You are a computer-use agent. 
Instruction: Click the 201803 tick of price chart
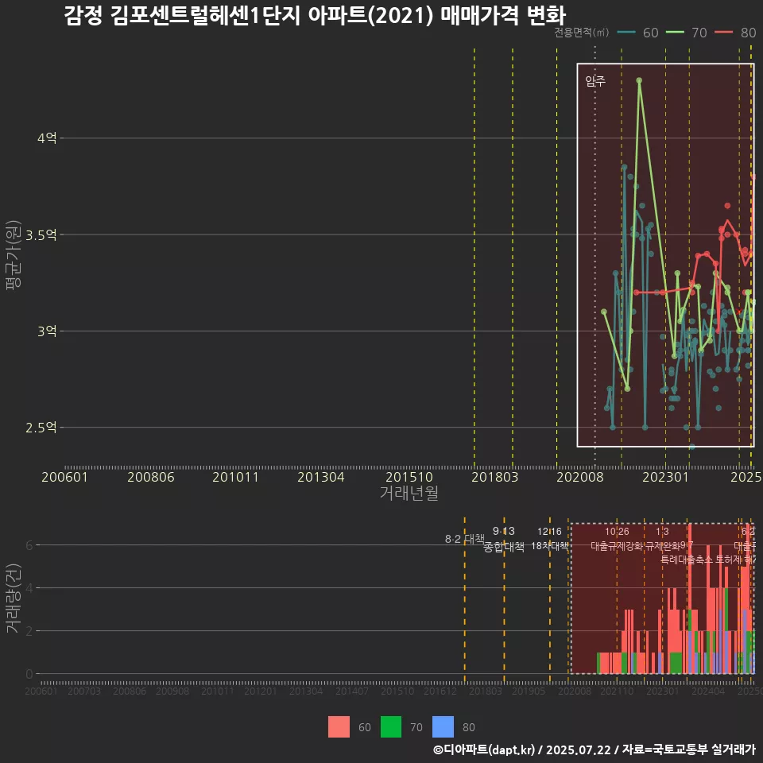495,477
